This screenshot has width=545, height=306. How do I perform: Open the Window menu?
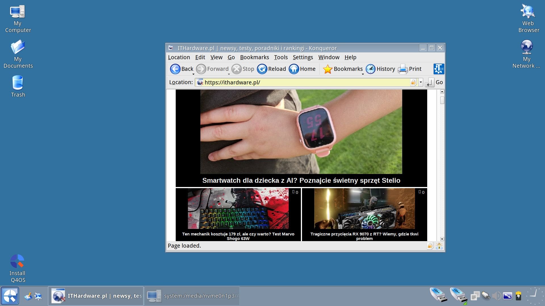point(329,57)
